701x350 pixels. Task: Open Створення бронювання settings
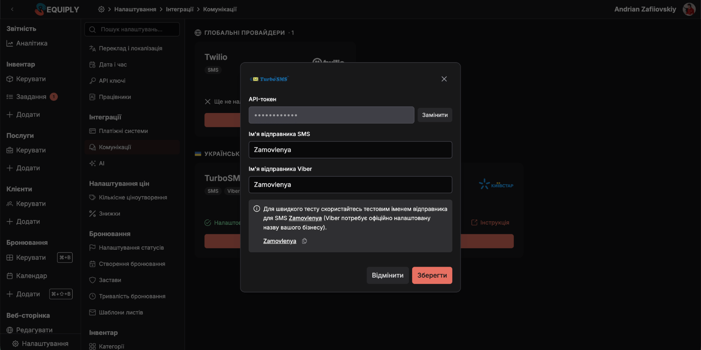coord(127,264)
